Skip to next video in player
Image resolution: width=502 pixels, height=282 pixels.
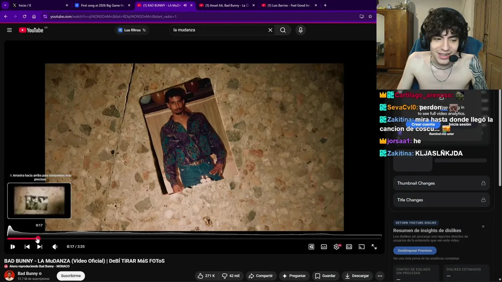tap(40, 247)
